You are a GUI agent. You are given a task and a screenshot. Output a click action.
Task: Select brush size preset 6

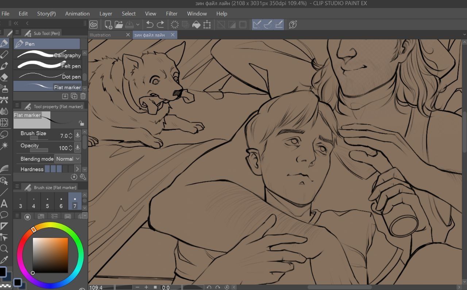click(61, 202)
